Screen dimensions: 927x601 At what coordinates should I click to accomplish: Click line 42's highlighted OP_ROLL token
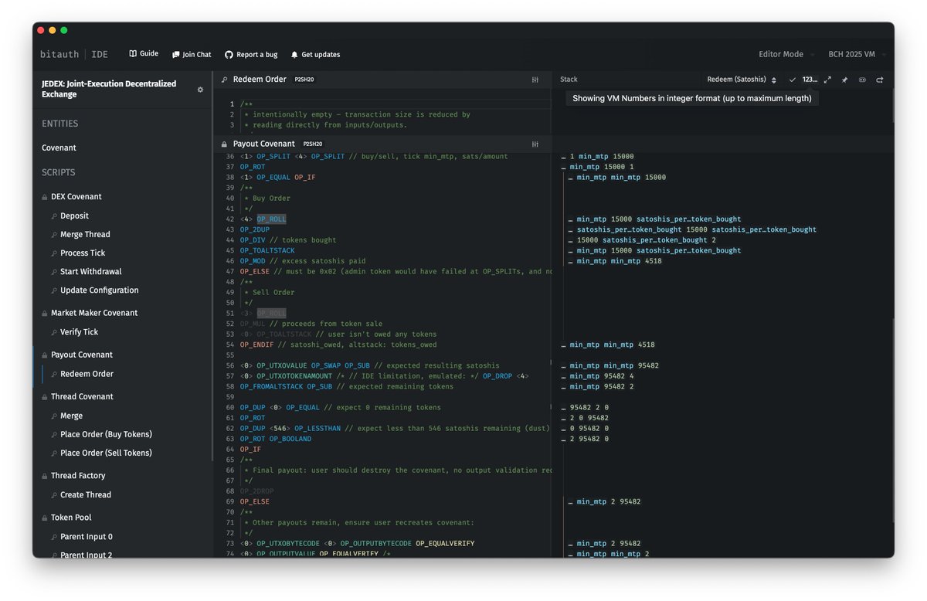click(x=270, y=219)
